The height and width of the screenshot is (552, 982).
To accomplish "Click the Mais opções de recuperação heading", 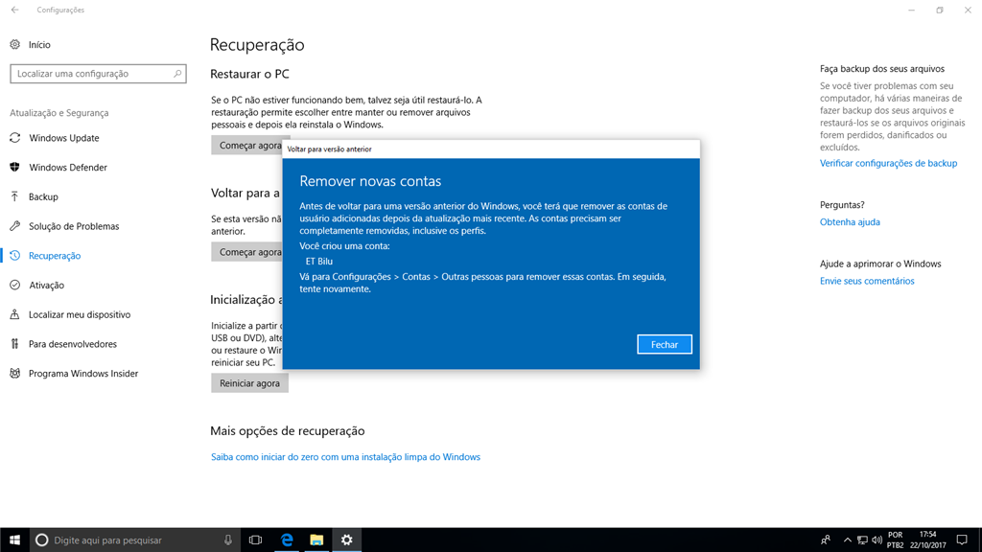I will 288,430.
